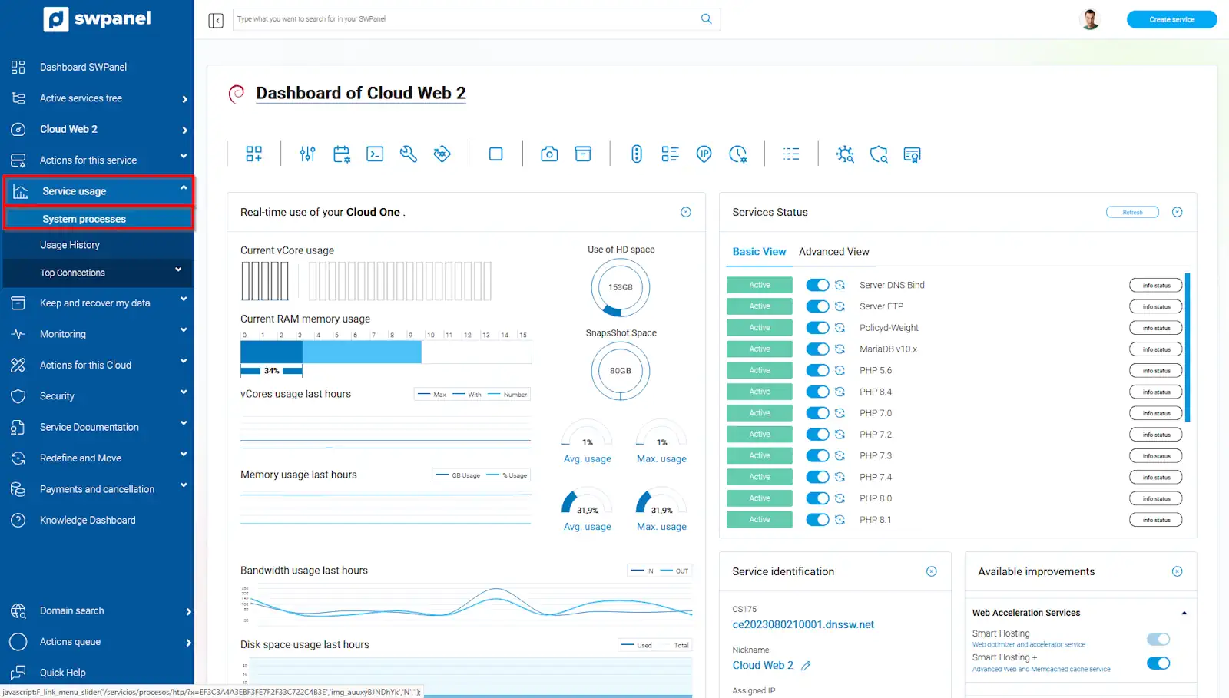Click the clock with gear icon
The image size is (1229, 698).
click(x=738, y=154)
